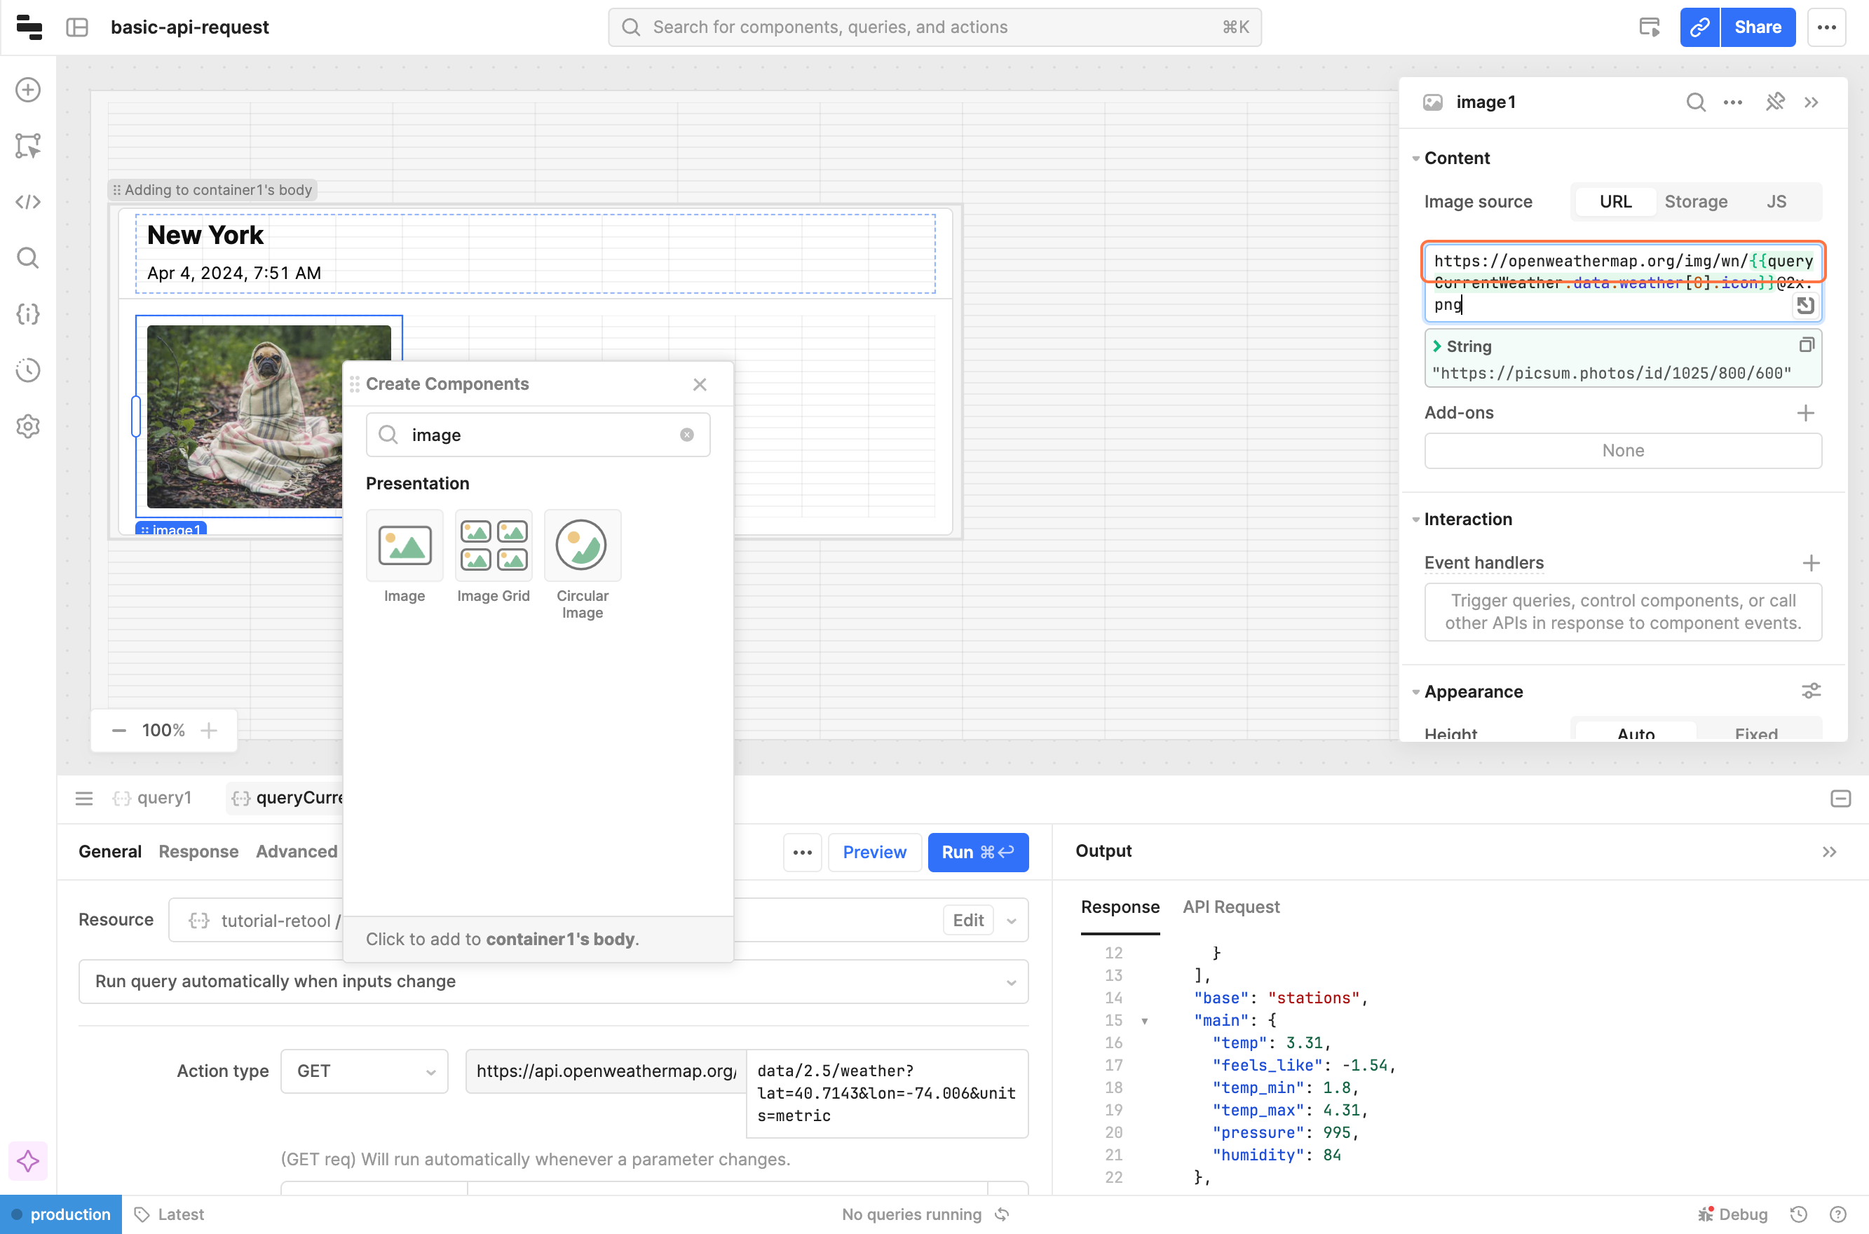The height and width of the screenshot is (1234, 1869).
Task: Open the component tree icon in sidebar
Action: pyautogui.click(x=28, y=146)
